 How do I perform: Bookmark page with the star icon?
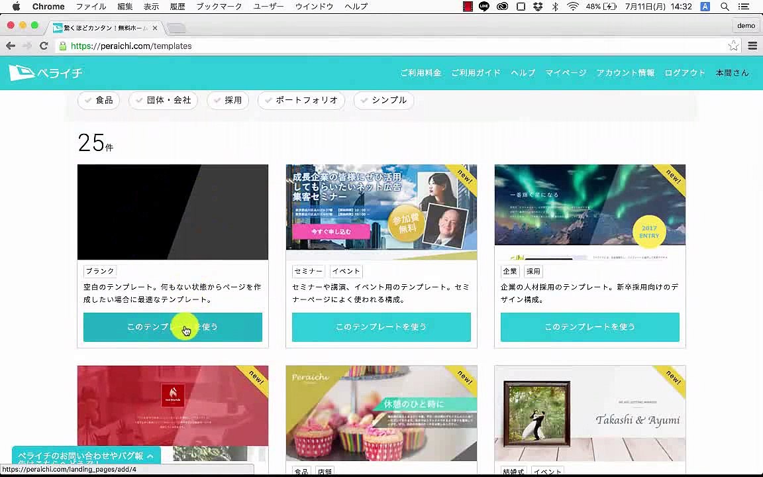pos(733,46)
